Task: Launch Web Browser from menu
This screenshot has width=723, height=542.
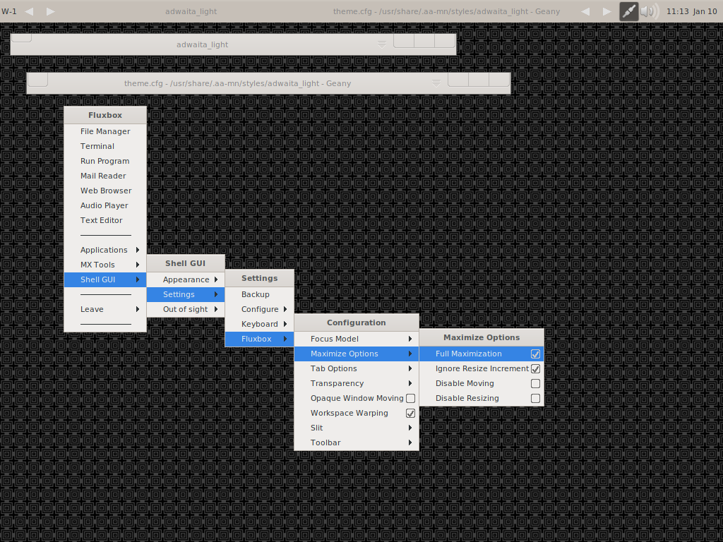Action: point(105,191)
